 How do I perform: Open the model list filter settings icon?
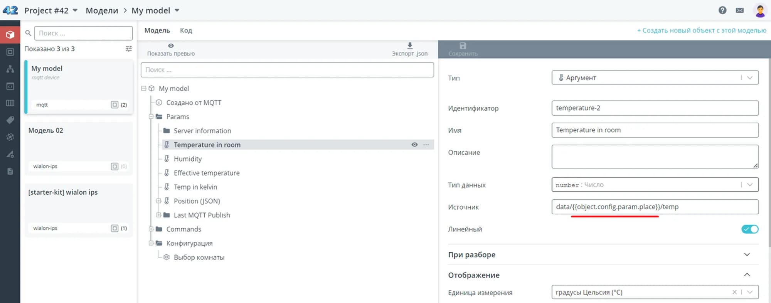pyautogui.click(x=129, y=49)
